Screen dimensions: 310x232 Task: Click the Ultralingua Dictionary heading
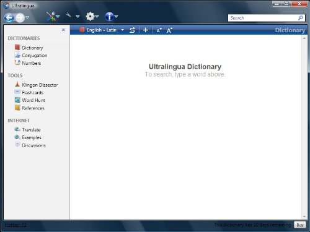pyautogui.click(x=185, y=67)
